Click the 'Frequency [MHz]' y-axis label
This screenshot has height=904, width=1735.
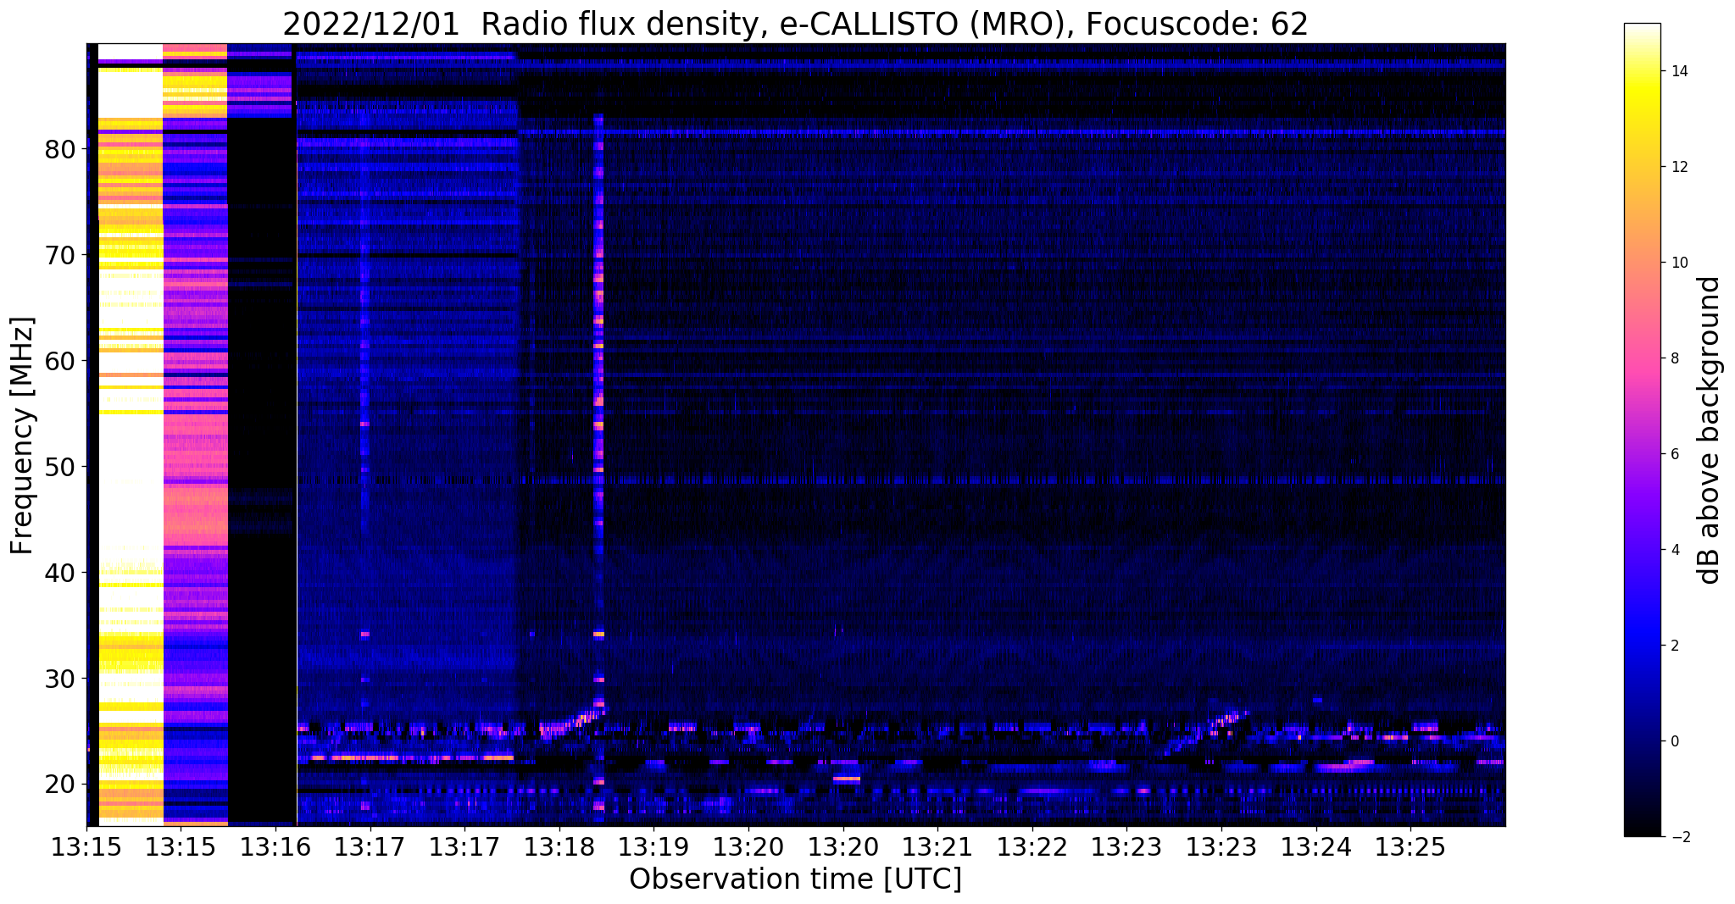pos(23,435)
